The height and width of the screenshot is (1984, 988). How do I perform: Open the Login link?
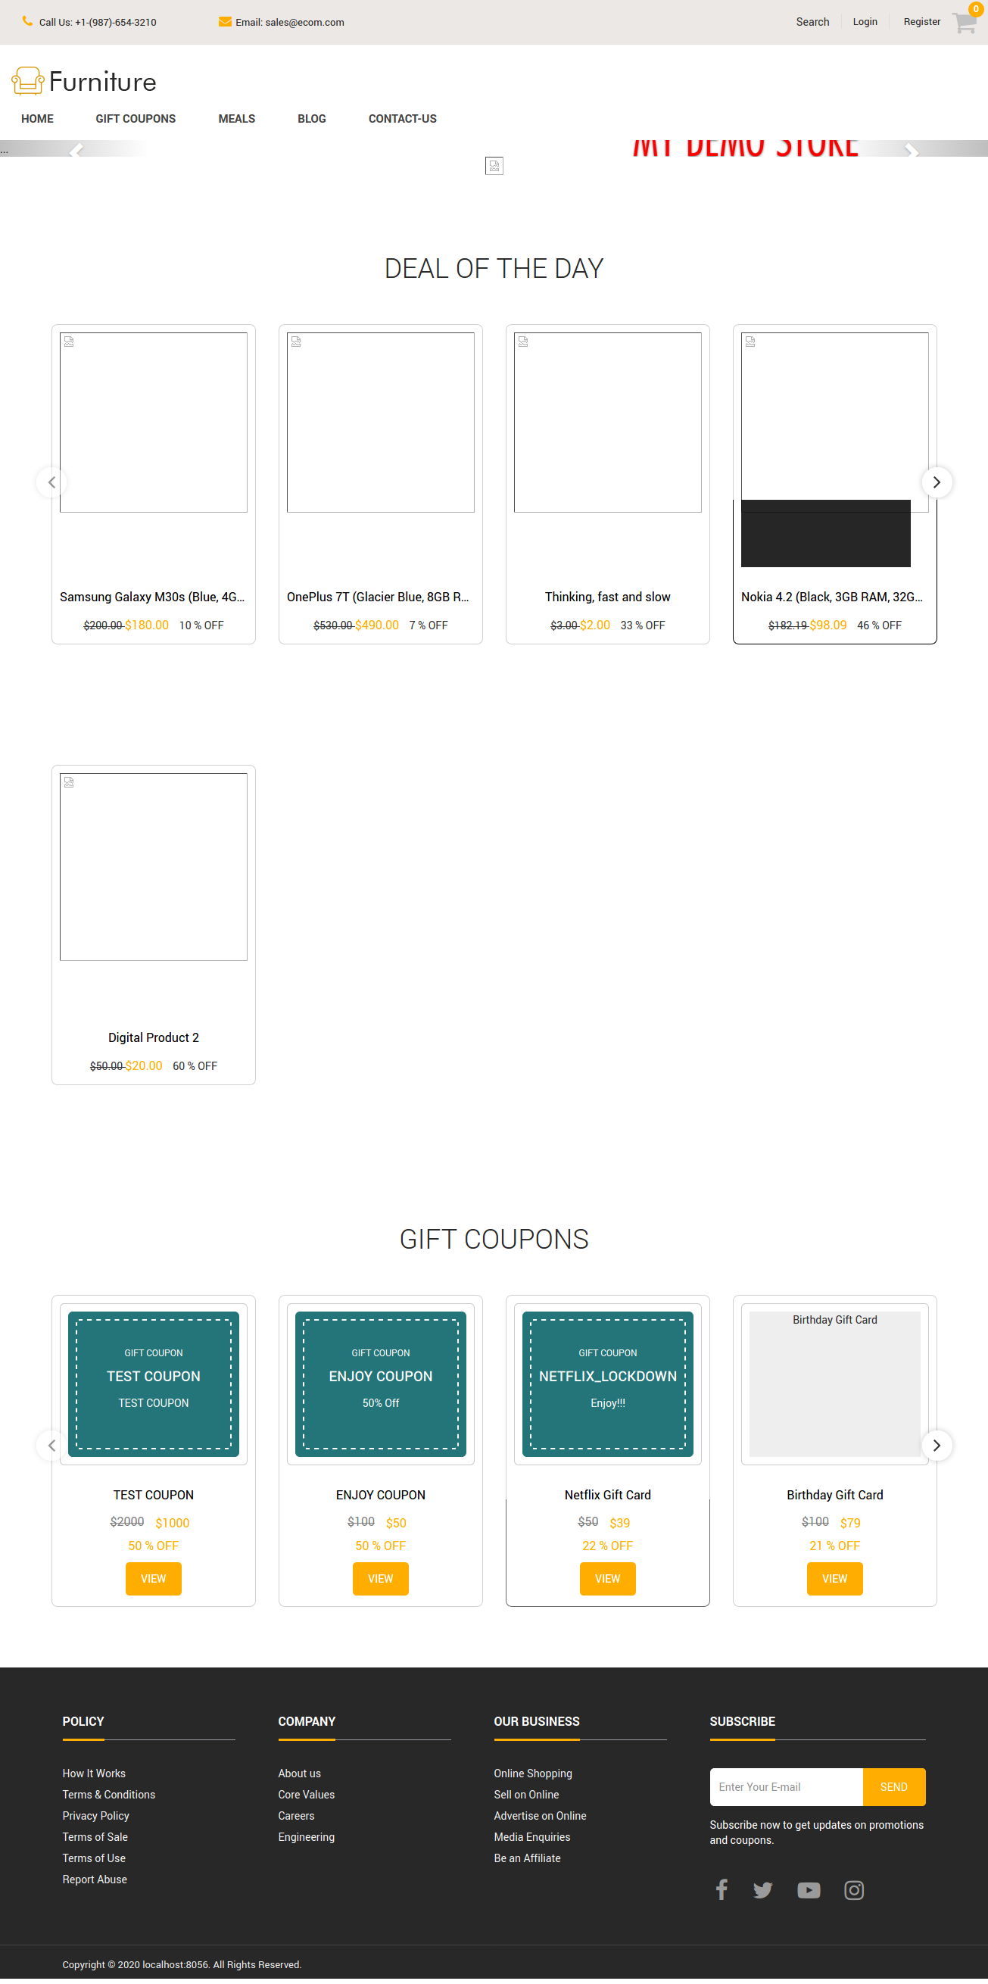point(865,21)
